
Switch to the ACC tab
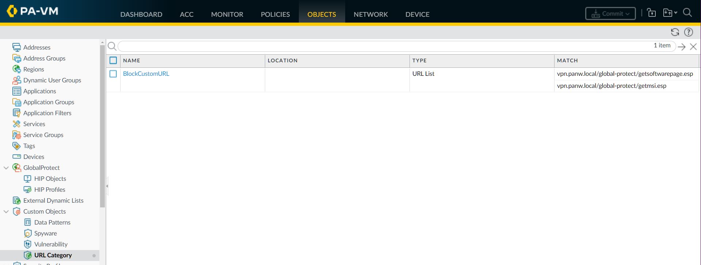tap(187, 14)
